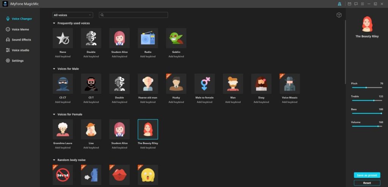Pick the Grandma Laura voice

63,129
